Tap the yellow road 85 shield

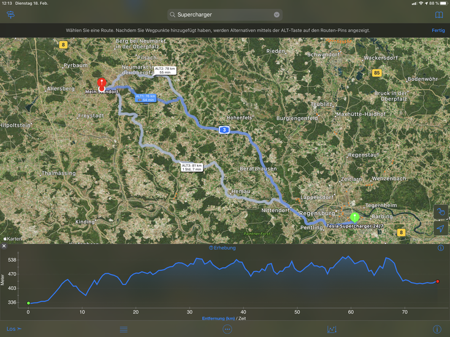(376, 73)
